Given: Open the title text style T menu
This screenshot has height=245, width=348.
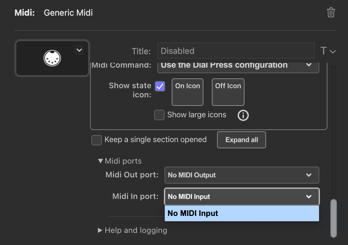Looking at the screenshot, I should point(328,51).
